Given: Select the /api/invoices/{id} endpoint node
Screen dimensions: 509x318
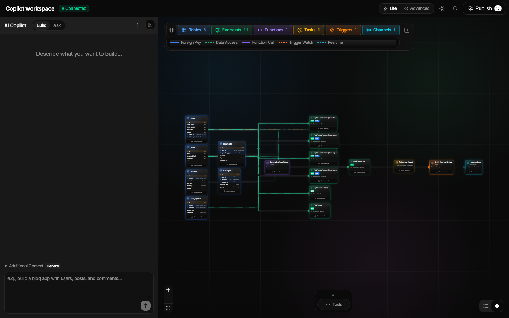Looking at the screenshot, I should tap(320, 193).
